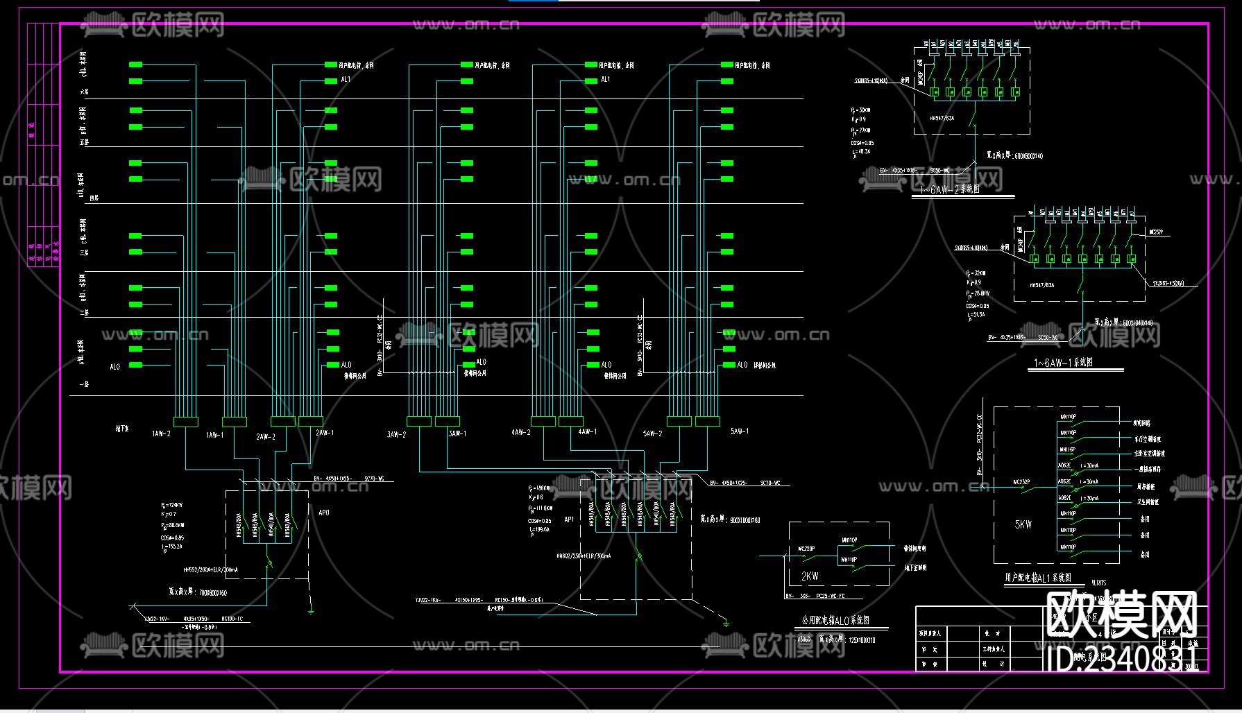Select the 5AW-2 panel label
The width and height of the screenshot is (1242, 713).
(652, 433)
